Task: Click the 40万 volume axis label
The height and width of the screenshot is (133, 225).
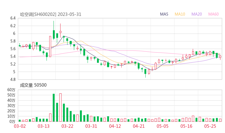Action: pos(11,100)
